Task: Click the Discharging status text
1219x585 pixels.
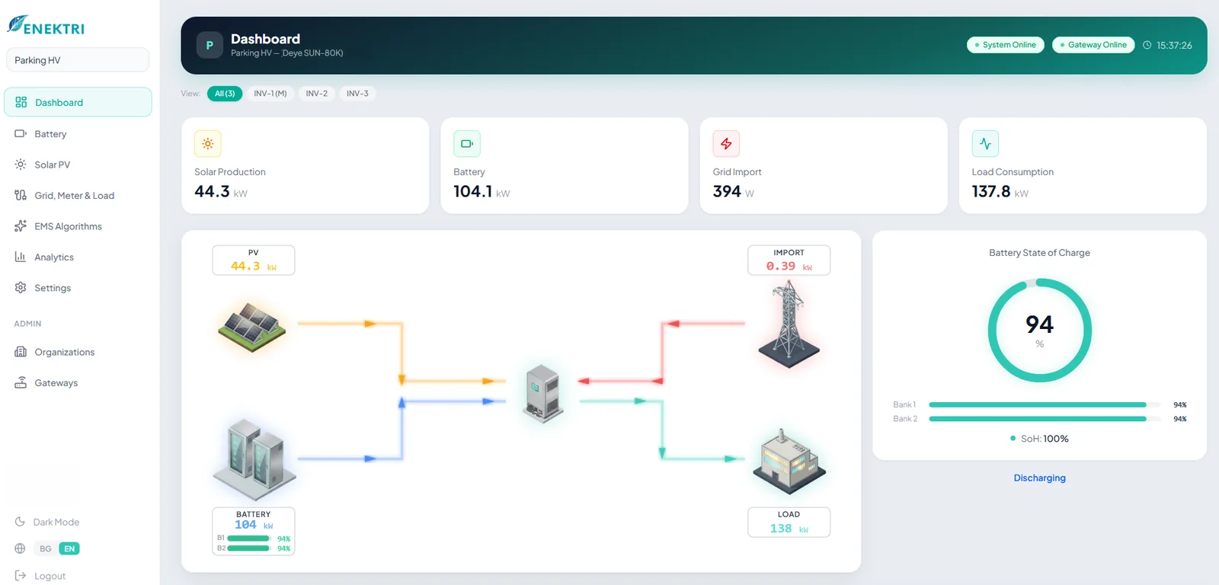Action: tap(1040, 478)
